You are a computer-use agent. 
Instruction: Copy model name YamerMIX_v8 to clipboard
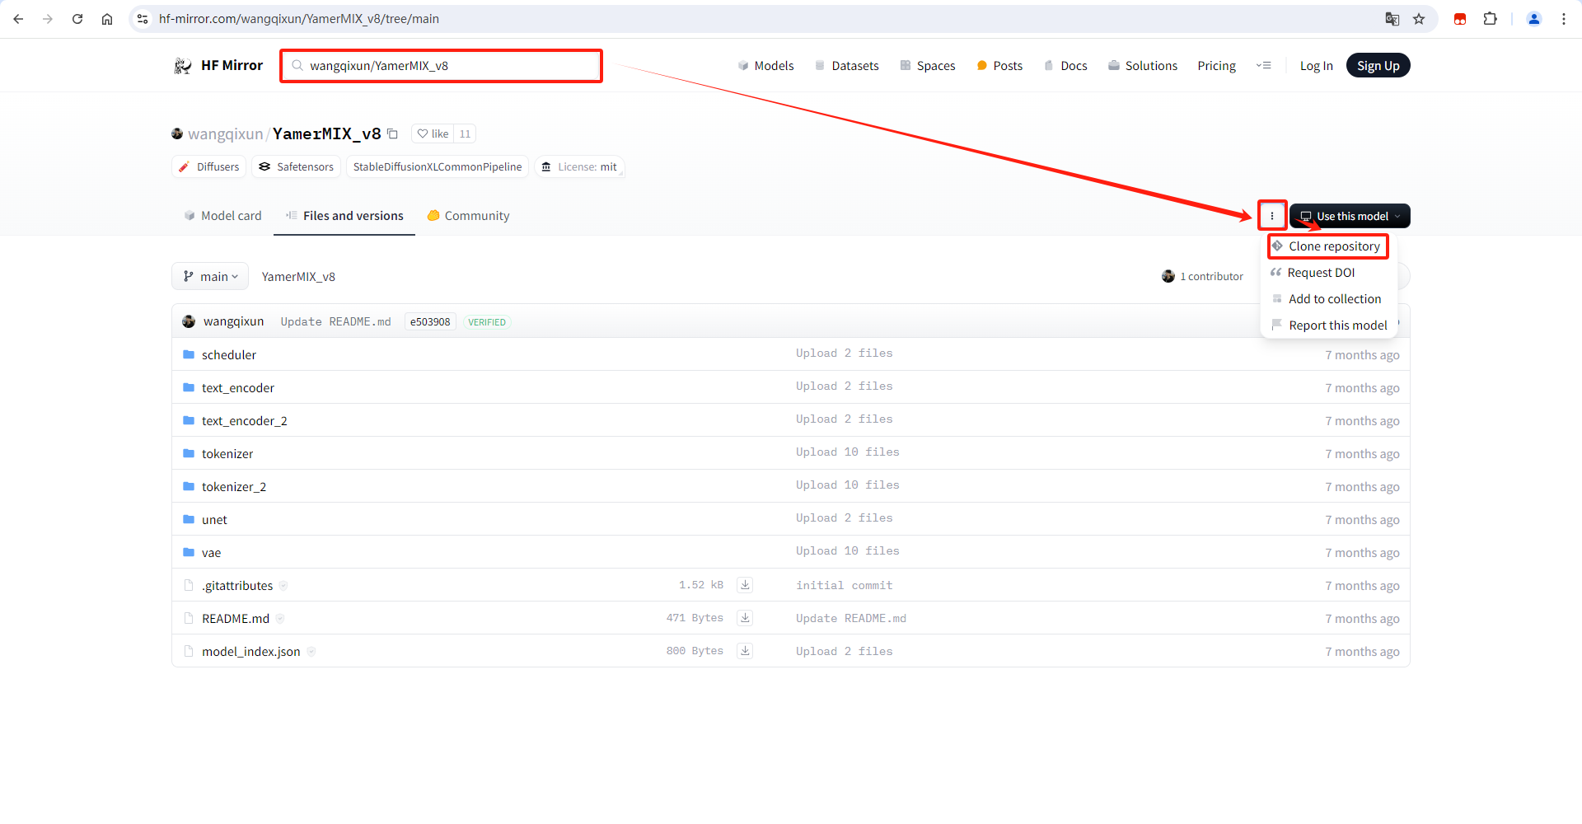[393, 133]
